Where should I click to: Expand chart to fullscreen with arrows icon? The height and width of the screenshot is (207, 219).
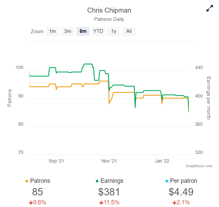tap(210, 8)
